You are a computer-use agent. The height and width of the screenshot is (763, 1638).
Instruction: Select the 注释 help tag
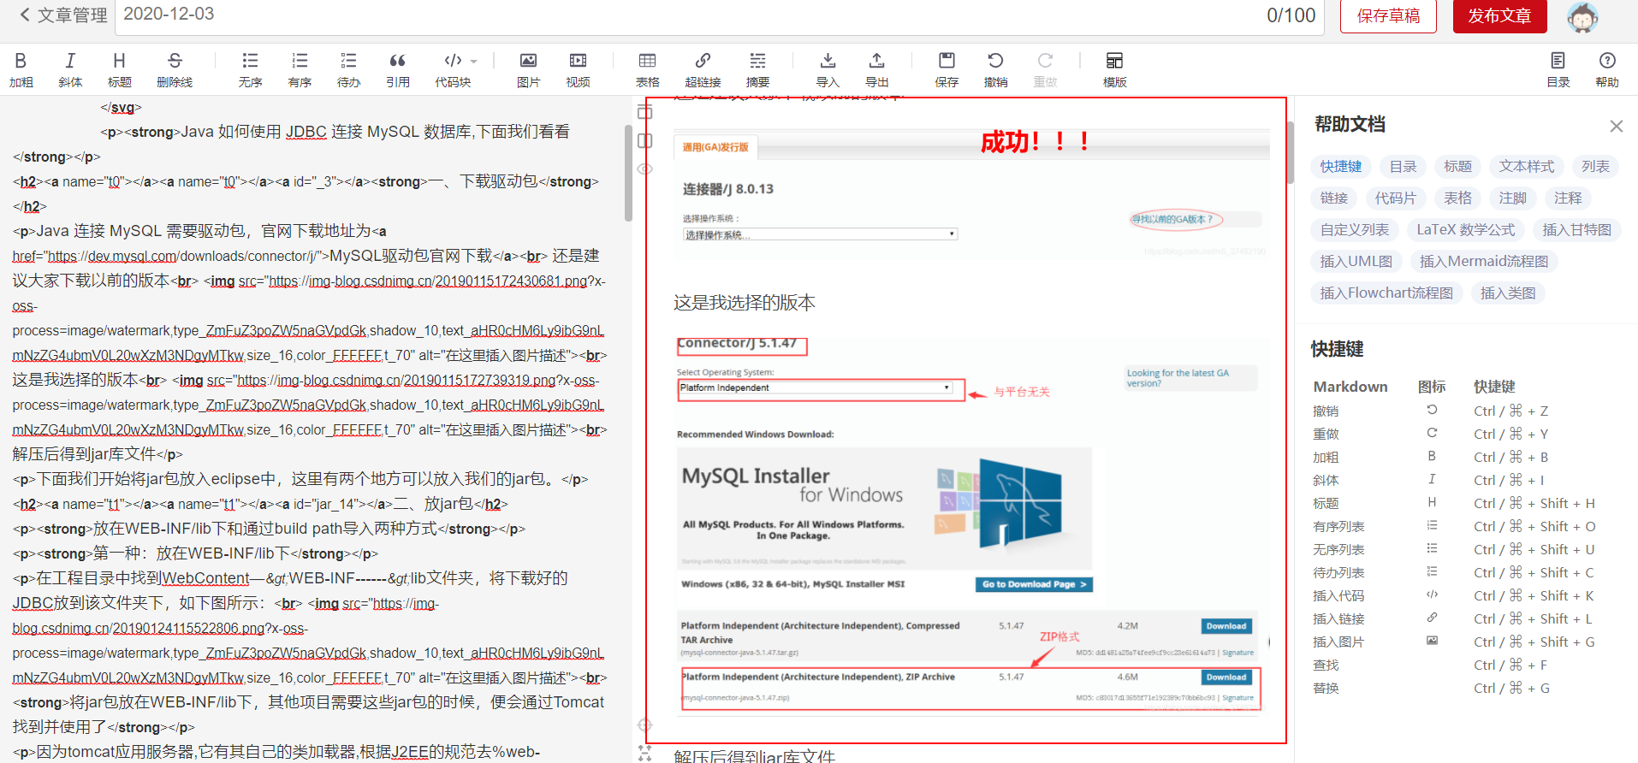point(1568,198)
